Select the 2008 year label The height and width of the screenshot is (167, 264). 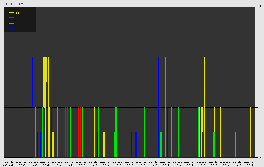pos(34,165)
